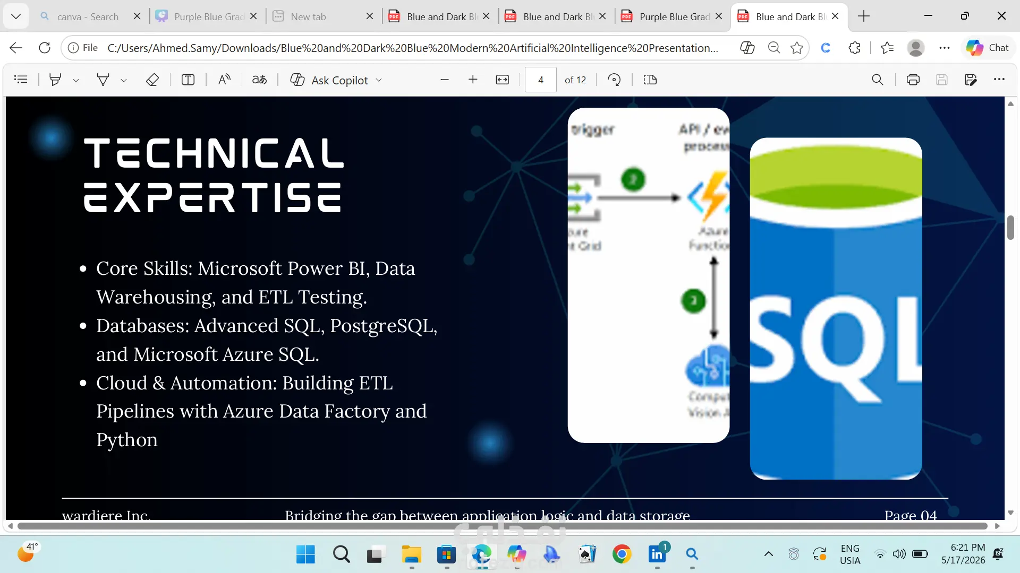Click the SQL database image
1020x573 pixels.
(836, 309)
